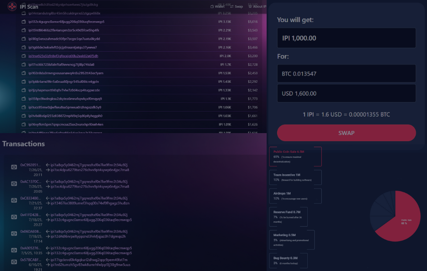Click transaction icon for 0xC992051 entry
The image size is (427, 271).
click(x=14, y=167)
